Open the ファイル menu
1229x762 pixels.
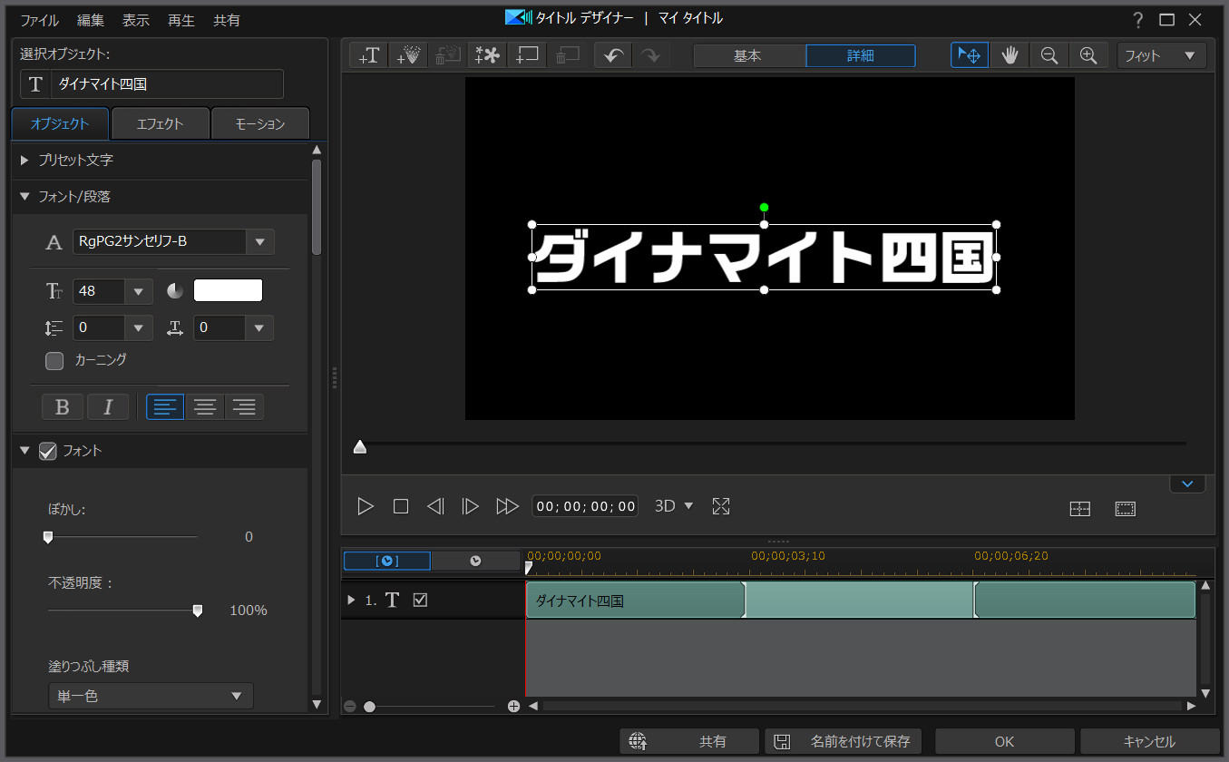(40, 20)
